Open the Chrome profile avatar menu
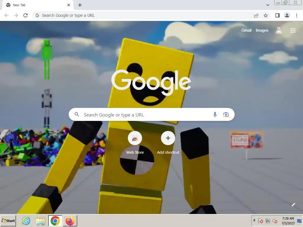This screenshot has height=227, width=303. [287, 15]
